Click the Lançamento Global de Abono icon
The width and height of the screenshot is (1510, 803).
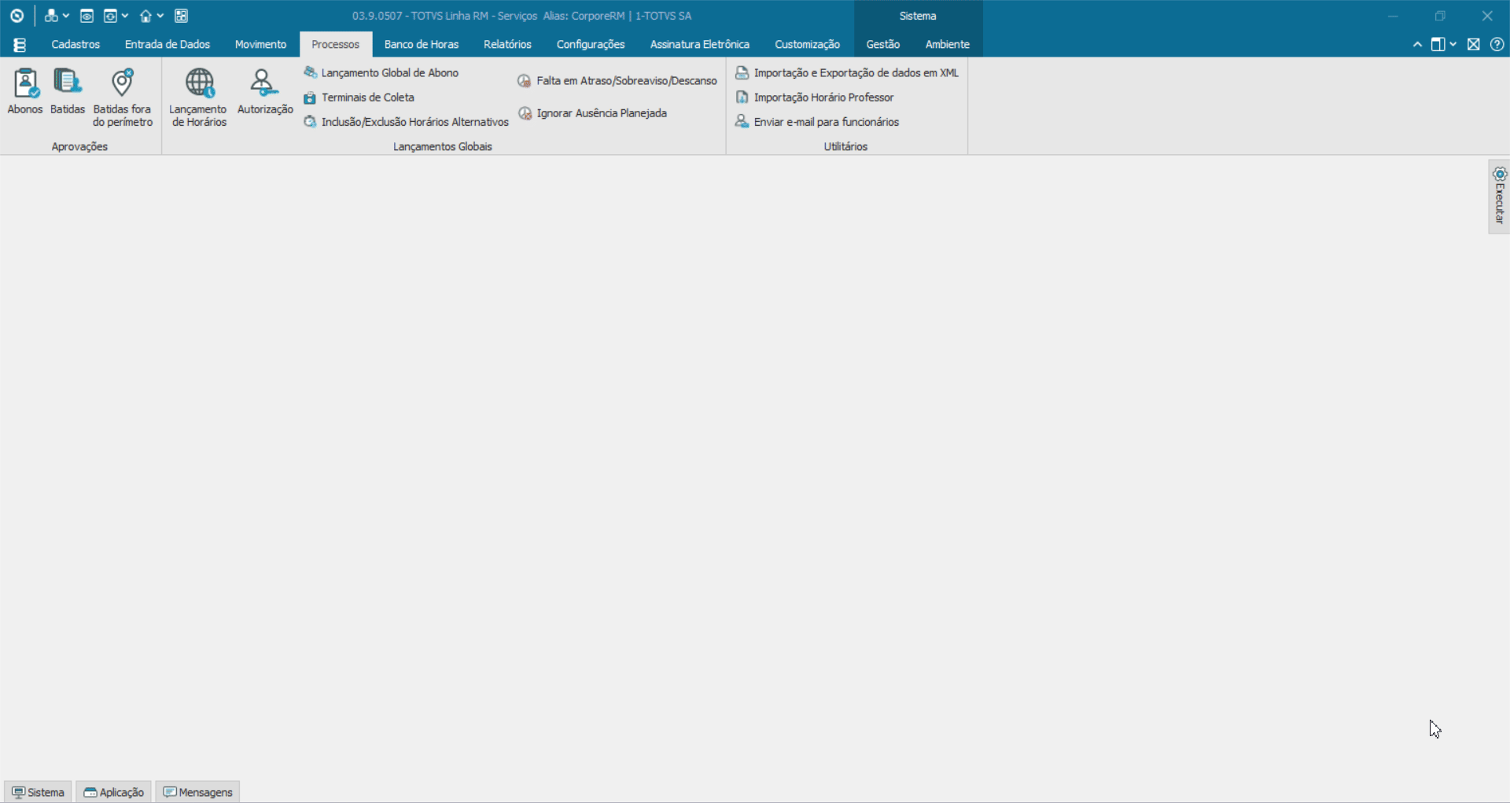[x=311, y=72]
